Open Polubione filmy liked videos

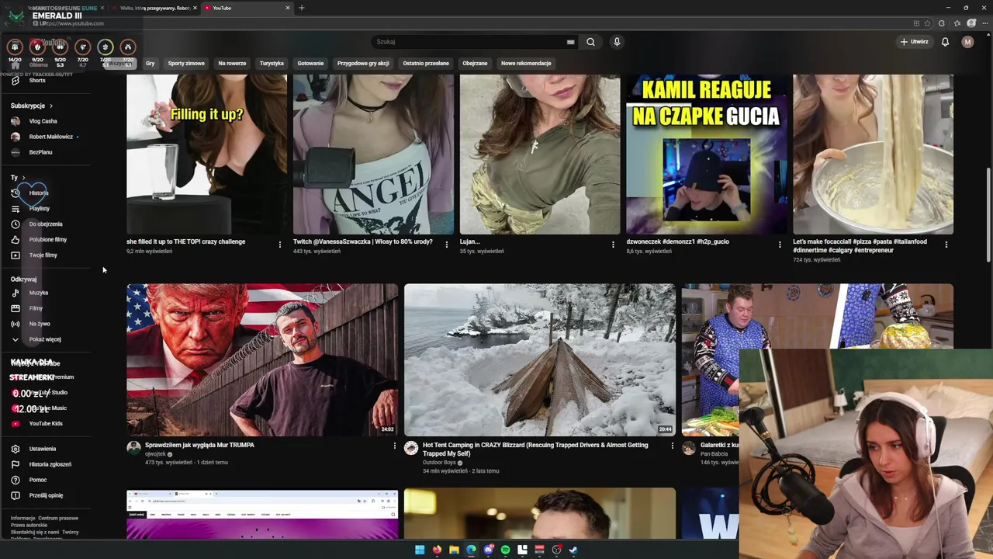tap(47, 239)
